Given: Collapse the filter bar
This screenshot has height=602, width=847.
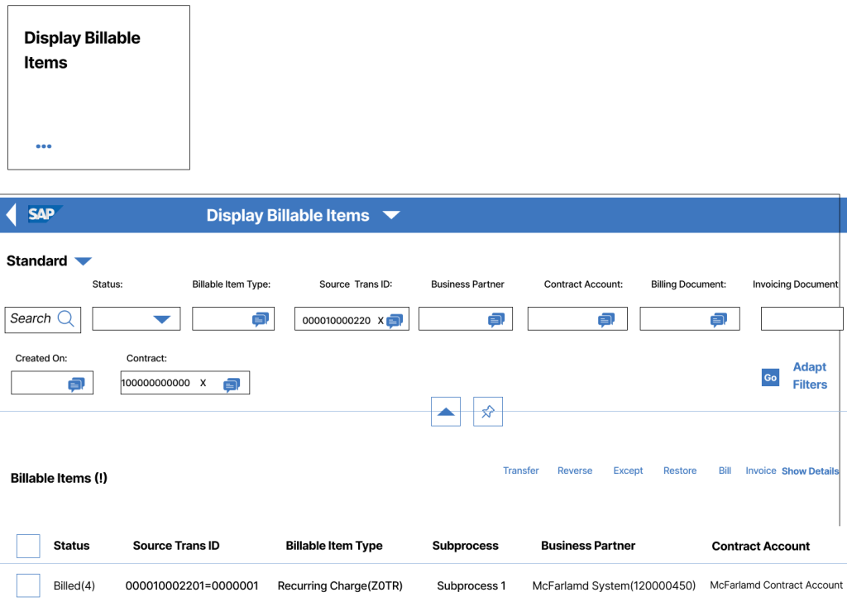Looking at the screenshot, I should (445, 411).
